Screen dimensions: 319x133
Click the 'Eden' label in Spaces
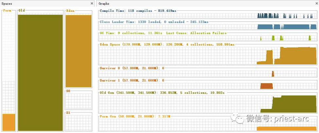70,11
